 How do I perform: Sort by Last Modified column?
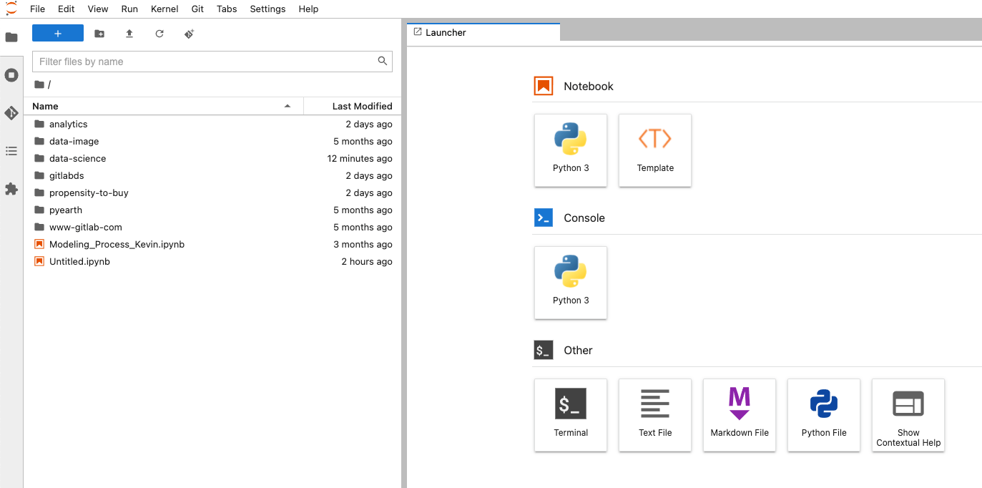[x=362, y=106]
